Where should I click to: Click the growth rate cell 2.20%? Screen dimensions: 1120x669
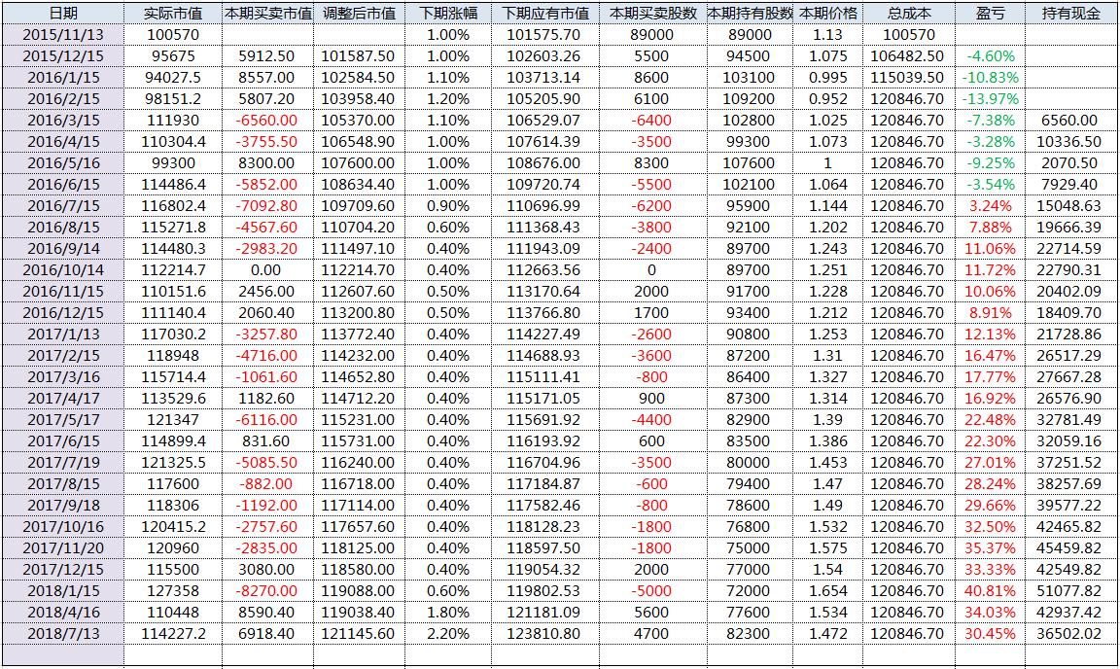(448, 634)
